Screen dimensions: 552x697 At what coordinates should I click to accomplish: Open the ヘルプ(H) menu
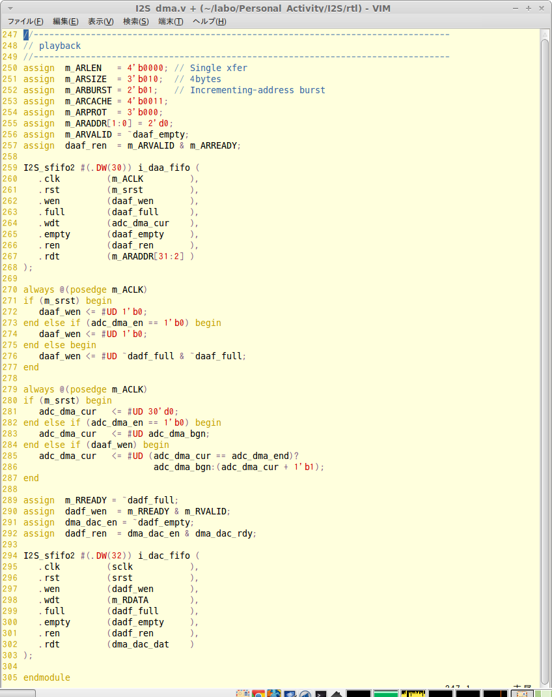click(x=208, y=21)
